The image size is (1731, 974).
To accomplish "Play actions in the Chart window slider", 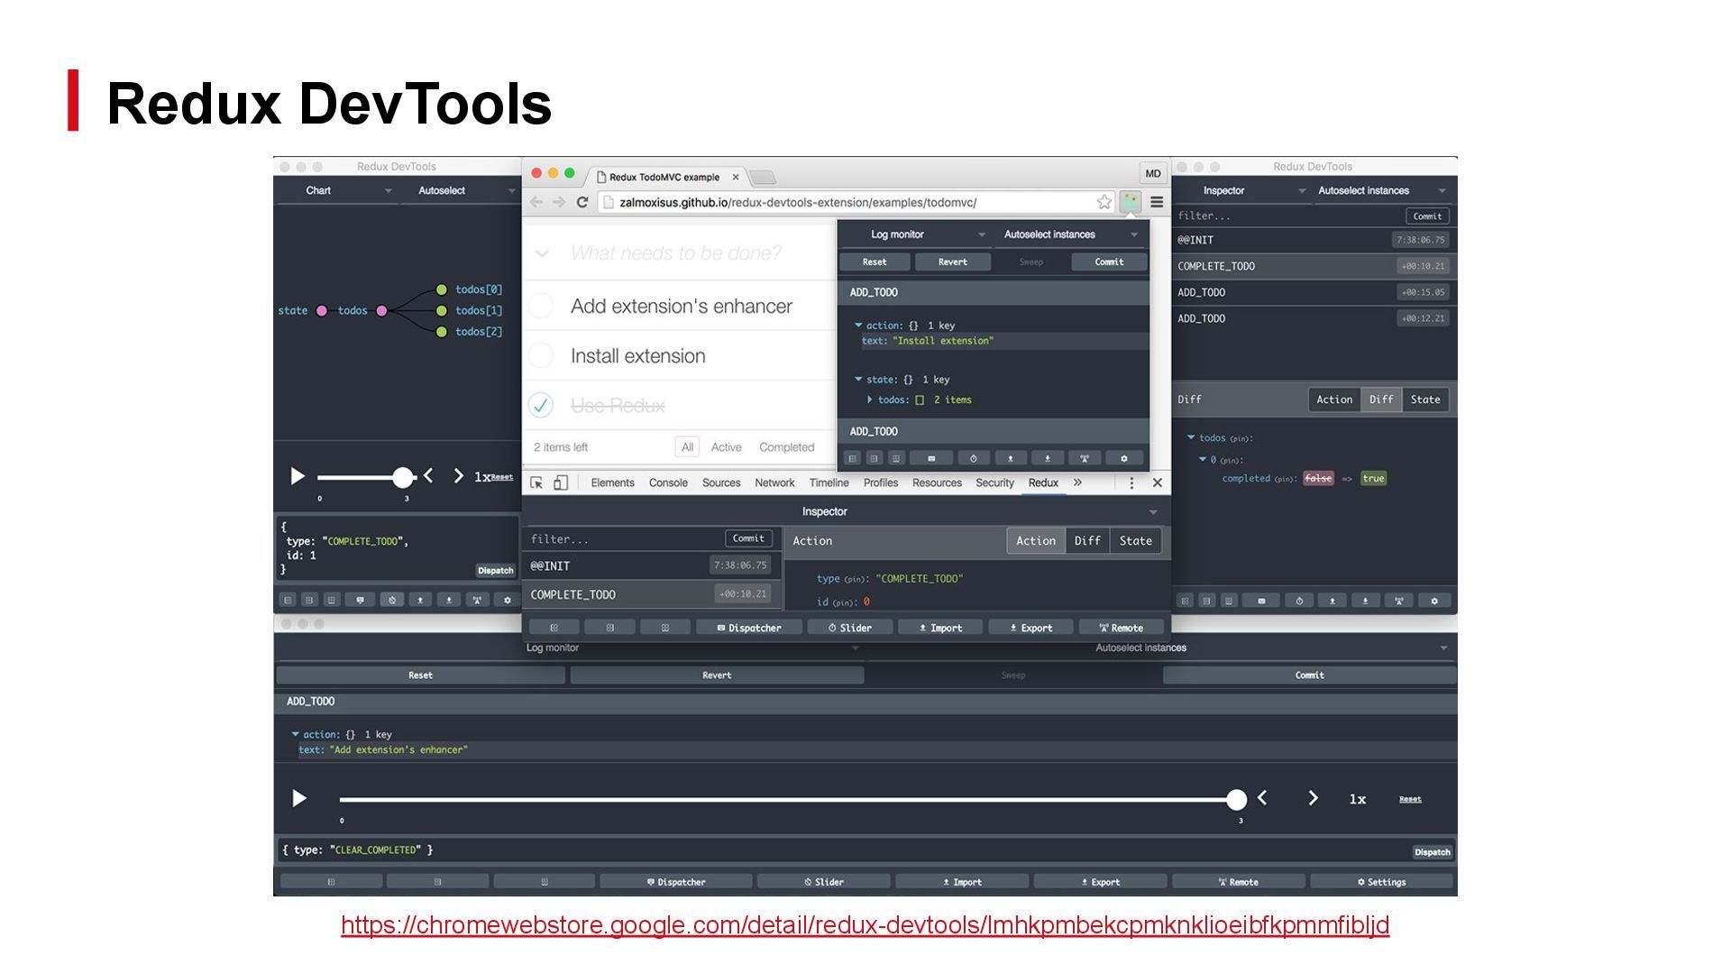I will click(298, 476).
